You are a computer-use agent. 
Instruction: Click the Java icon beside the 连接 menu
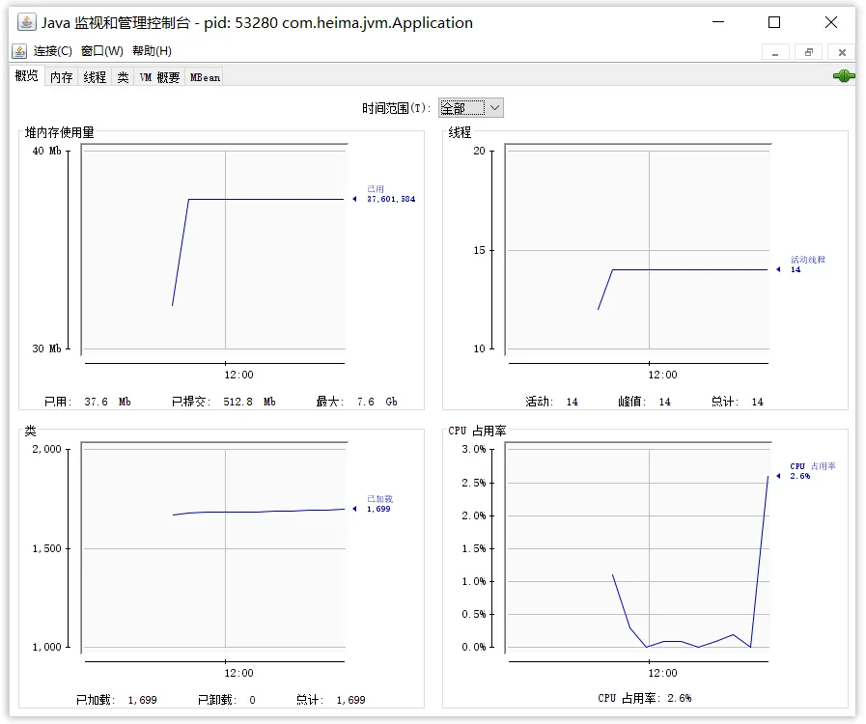tap(19, 51)
